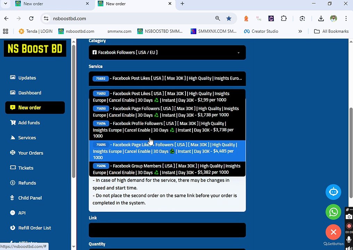The height and width of the screenshot is (250, 353).
Task: Click the bookmark star icon
Action: click(229, 18)
